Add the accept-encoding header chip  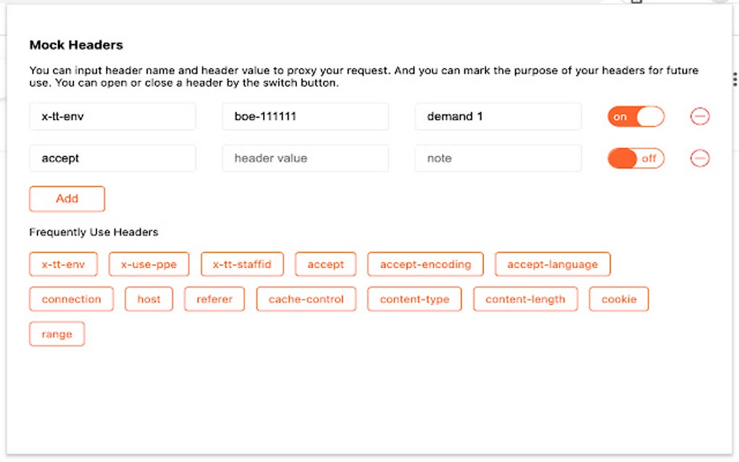coord(425,264)
